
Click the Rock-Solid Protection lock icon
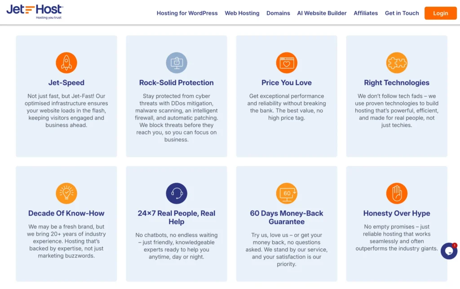click(x=177, y=63)
